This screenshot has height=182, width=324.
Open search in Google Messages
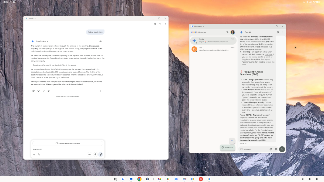[227, 32]
